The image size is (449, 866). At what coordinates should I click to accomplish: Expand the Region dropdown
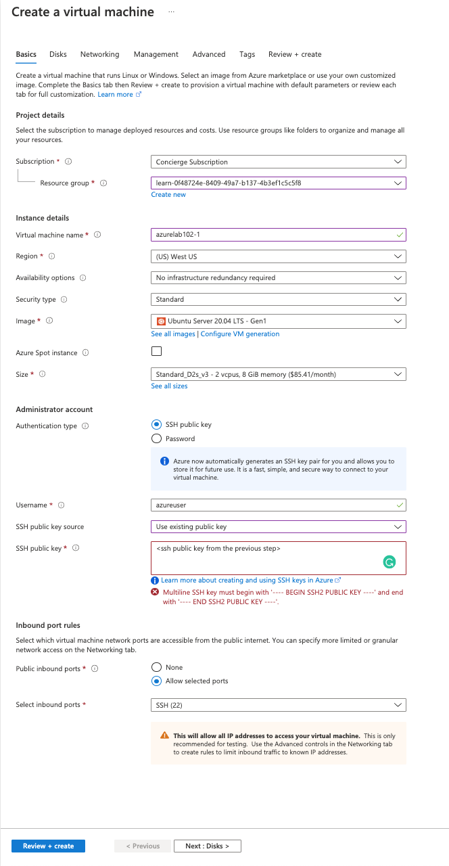(x=278, y=256)
